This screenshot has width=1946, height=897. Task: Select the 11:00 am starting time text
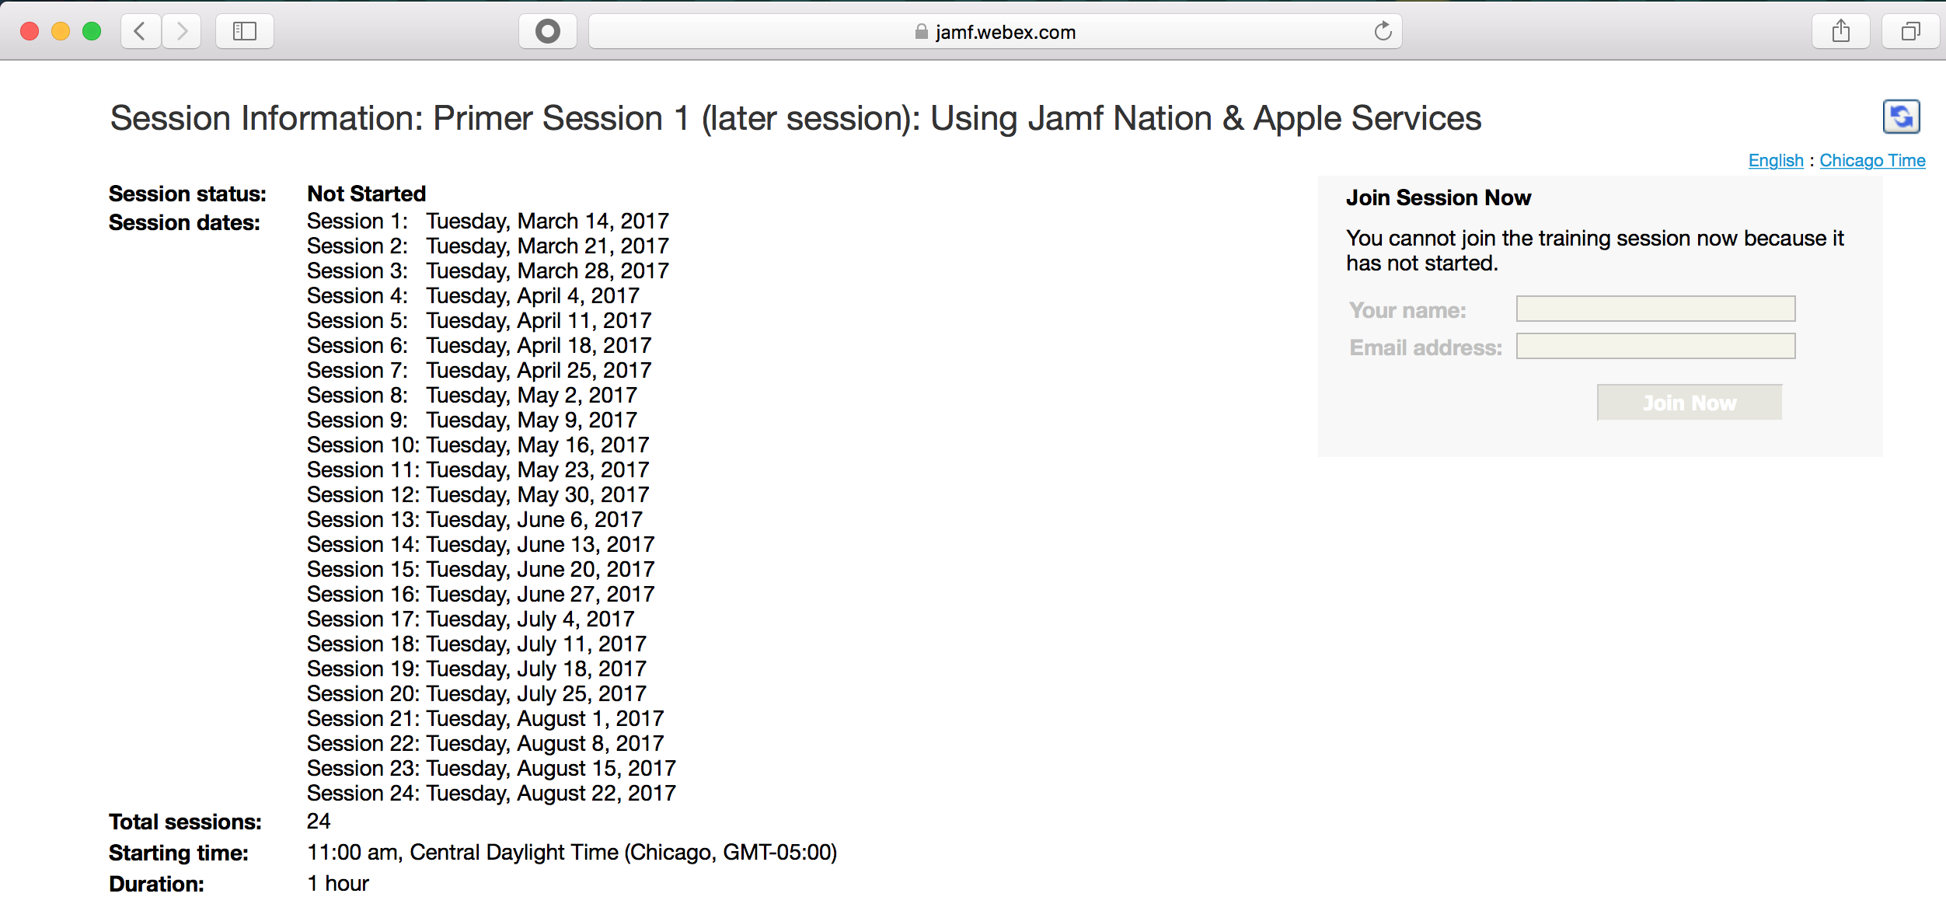572,853
